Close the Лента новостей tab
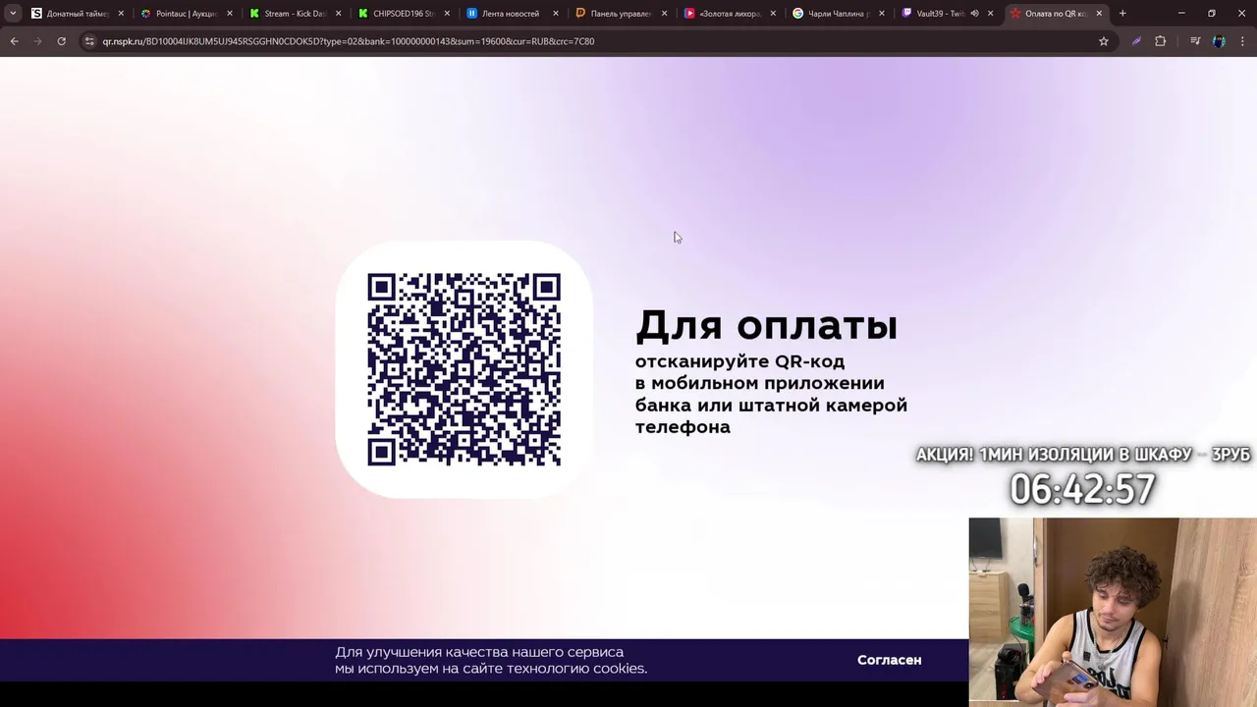This screenshot has width=1257, height=707. coord(556,14)
